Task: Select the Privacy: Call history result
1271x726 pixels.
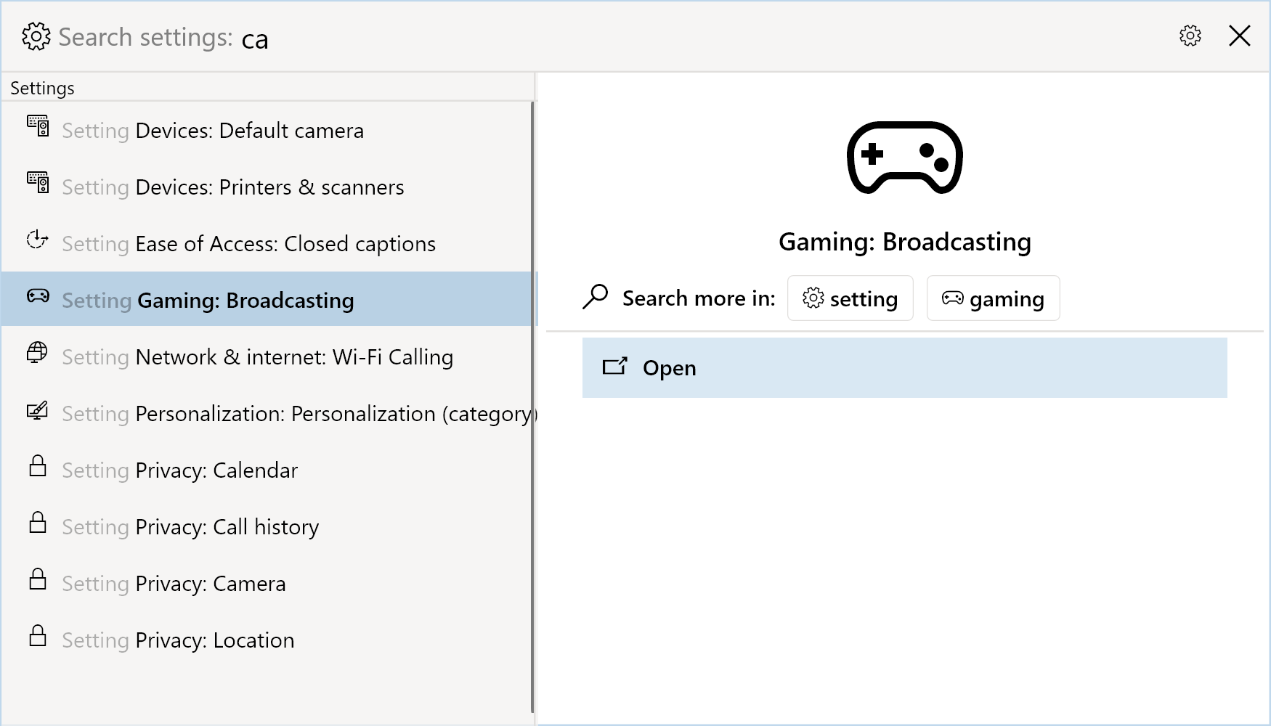Action: [x=267, y=526]
